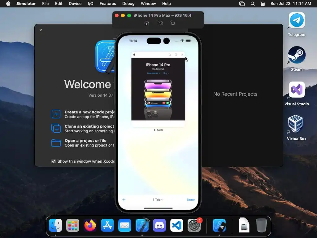Close the Xcode welcome window
The height and width of the screenshot is (238, 317).
[41, 30]
